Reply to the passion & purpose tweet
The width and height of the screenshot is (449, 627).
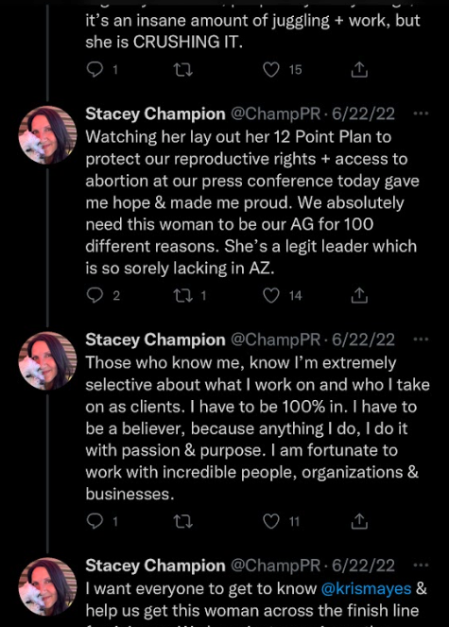pyautogui.click(x=95, y=522)
